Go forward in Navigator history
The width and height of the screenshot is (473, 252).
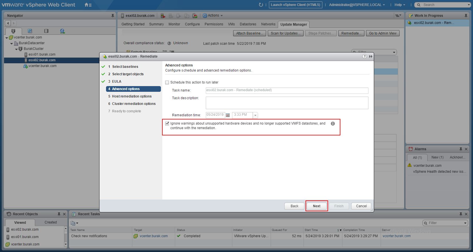[x=14, y=23]
